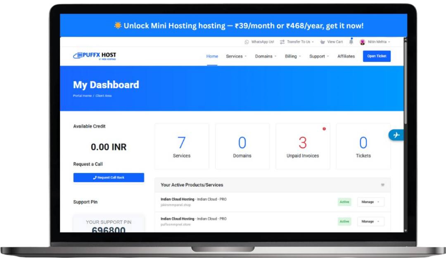Open the 0 Tickets tile
The image size is (446, 258).
pyautogui.click(x=363, y=146)
